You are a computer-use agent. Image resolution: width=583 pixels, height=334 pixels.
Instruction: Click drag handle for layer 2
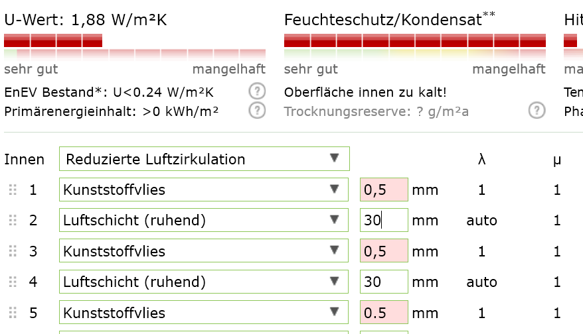point(12,221)
